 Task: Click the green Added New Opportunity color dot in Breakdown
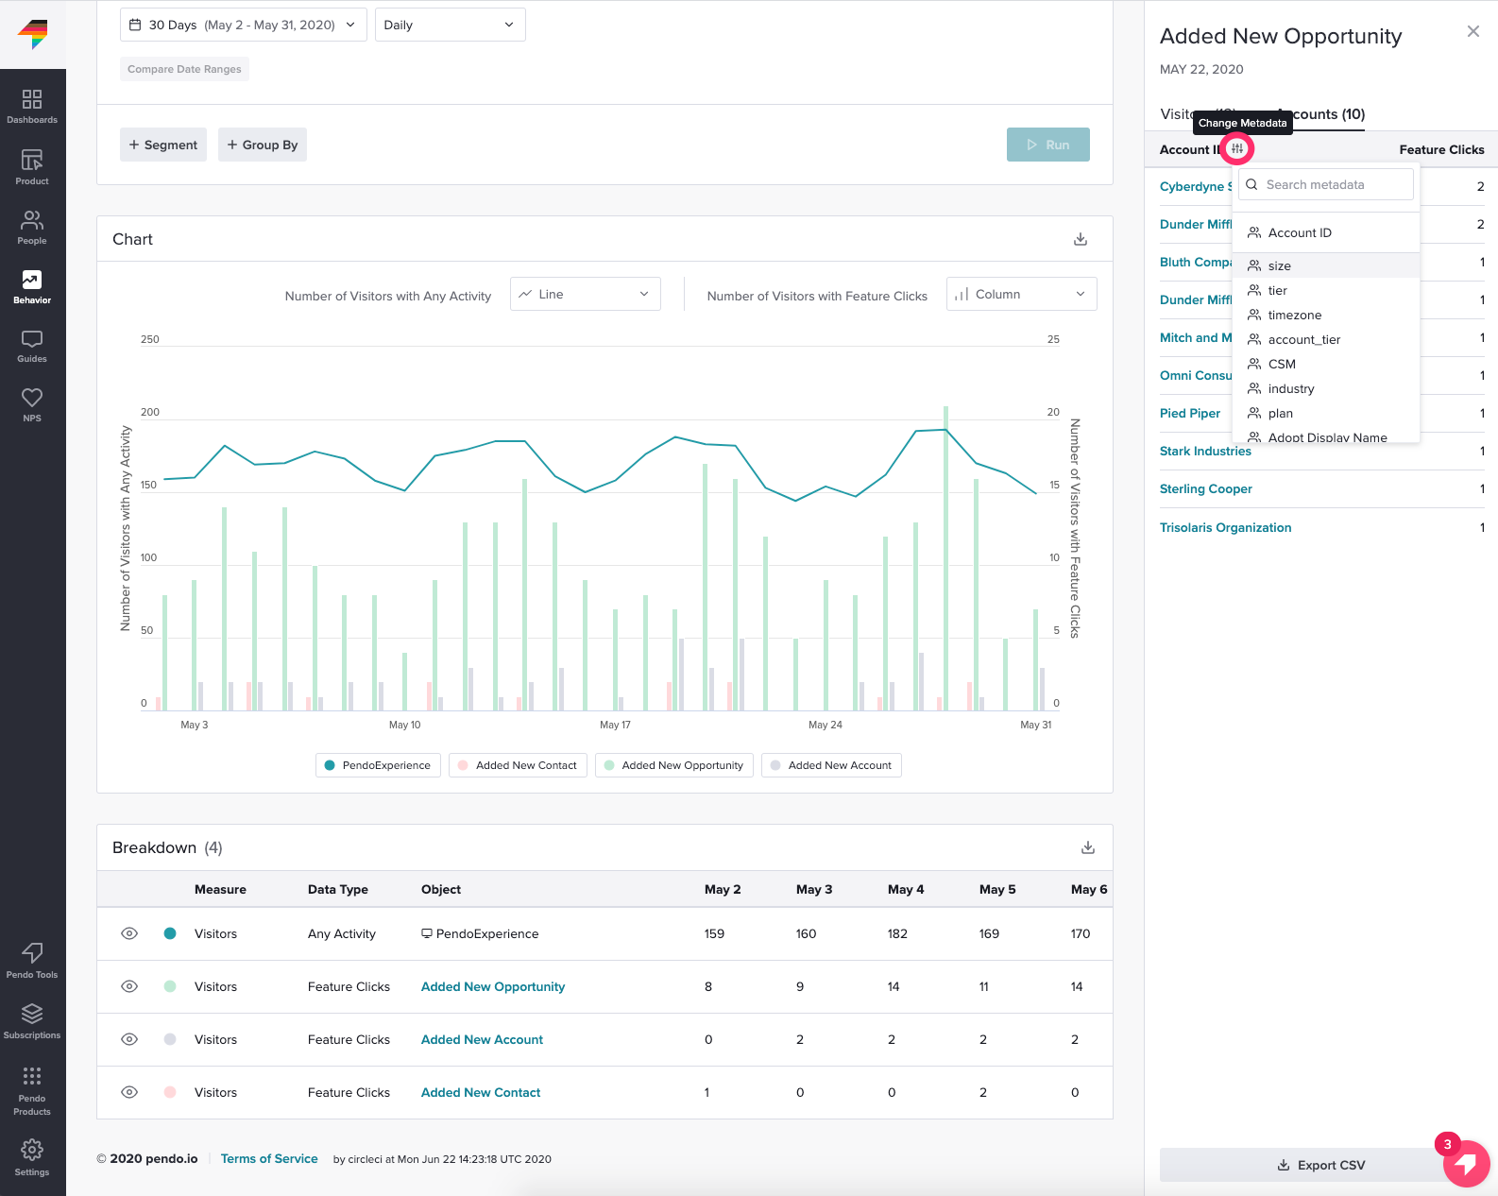coord(170,986)
